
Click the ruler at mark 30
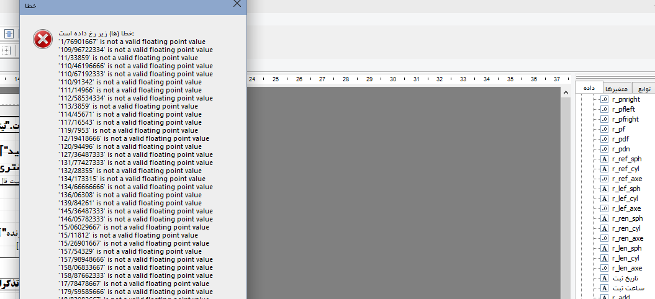point(392,79)
